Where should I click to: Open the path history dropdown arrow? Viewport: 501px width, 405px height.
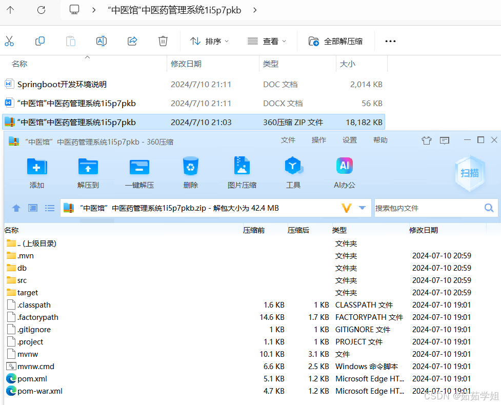coord(362,208)
